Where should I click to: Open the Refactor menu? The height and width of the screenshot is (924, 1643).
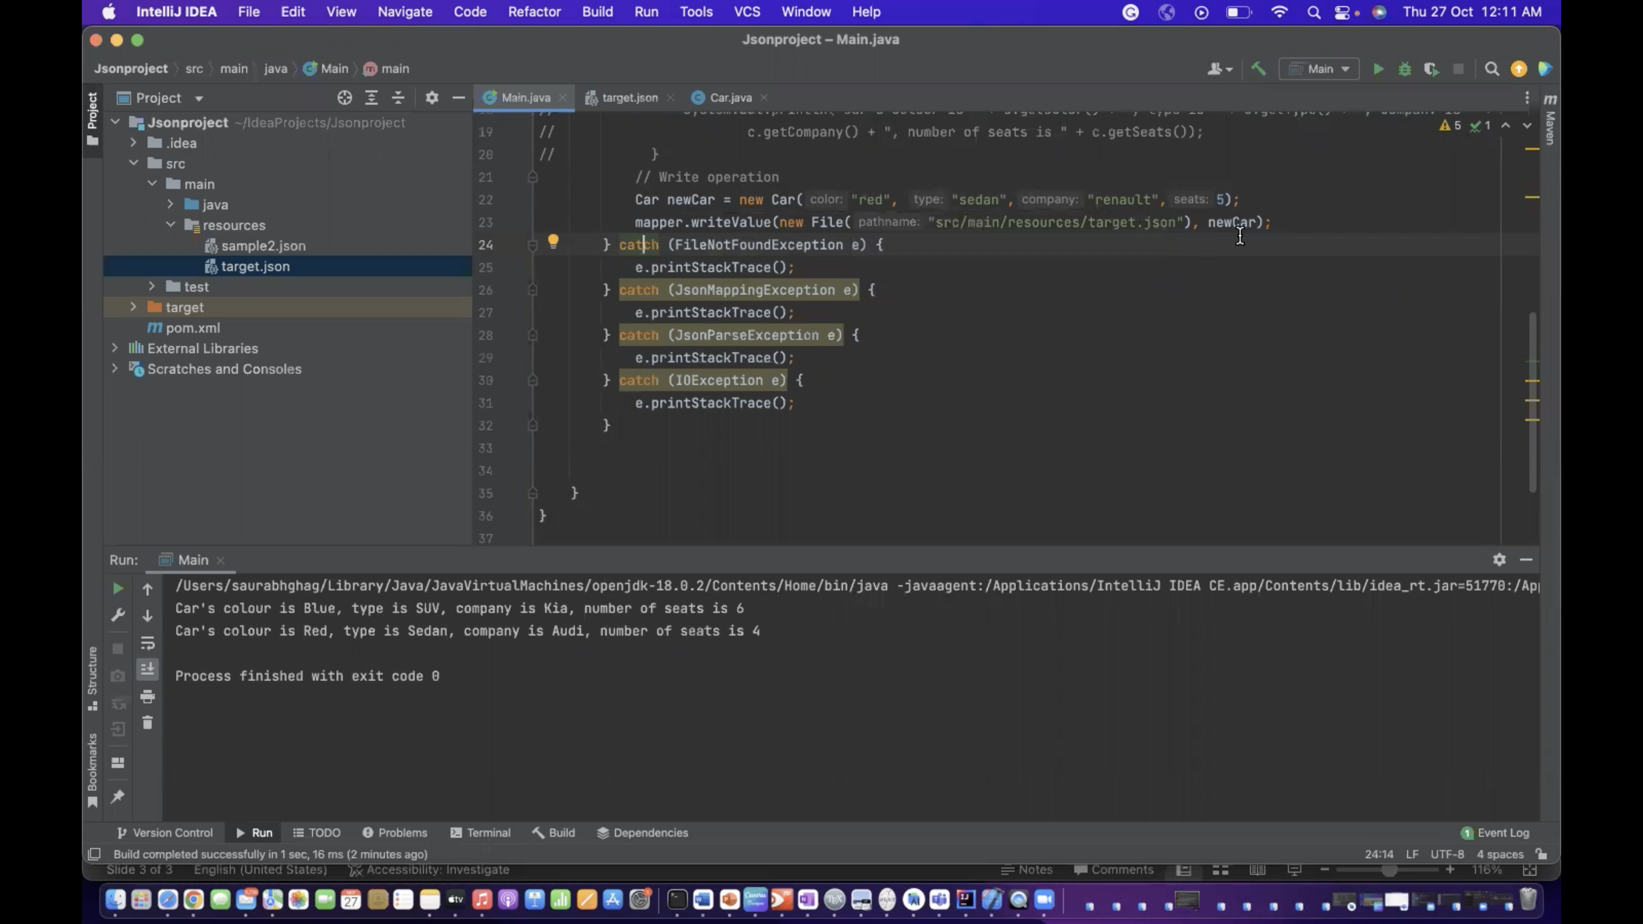click(x=534, y=12)
